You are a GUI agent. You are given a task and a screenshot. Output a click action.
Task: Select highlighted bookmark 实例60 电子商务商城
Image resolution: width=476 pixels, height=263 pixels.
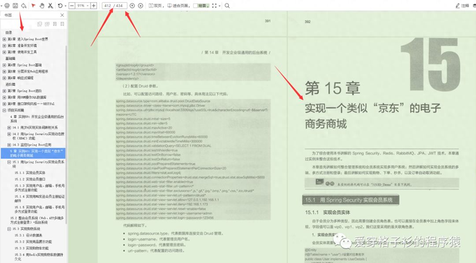tap(33, 153)
